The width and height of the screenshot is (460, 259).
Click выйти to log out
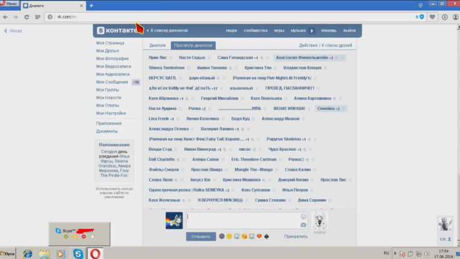click(x=349, y=31)
